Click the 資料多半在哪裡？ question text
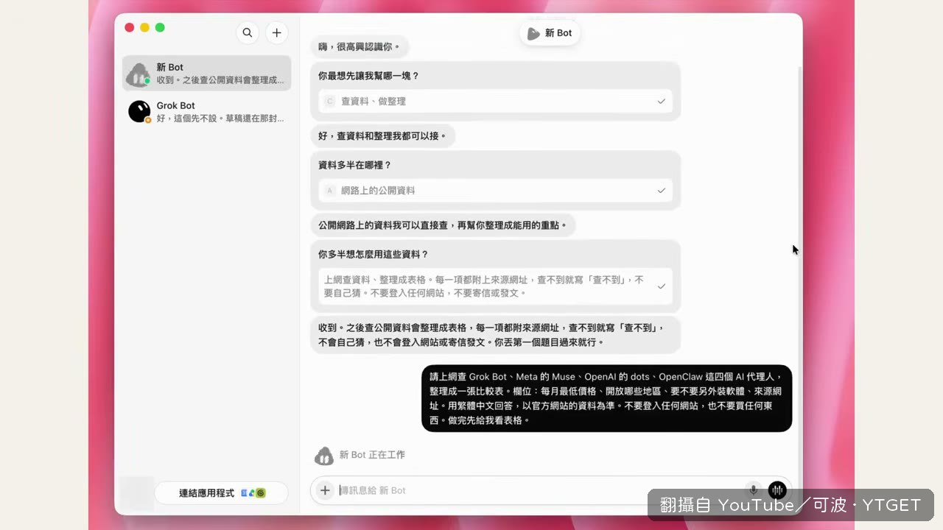 coord(356,165)
